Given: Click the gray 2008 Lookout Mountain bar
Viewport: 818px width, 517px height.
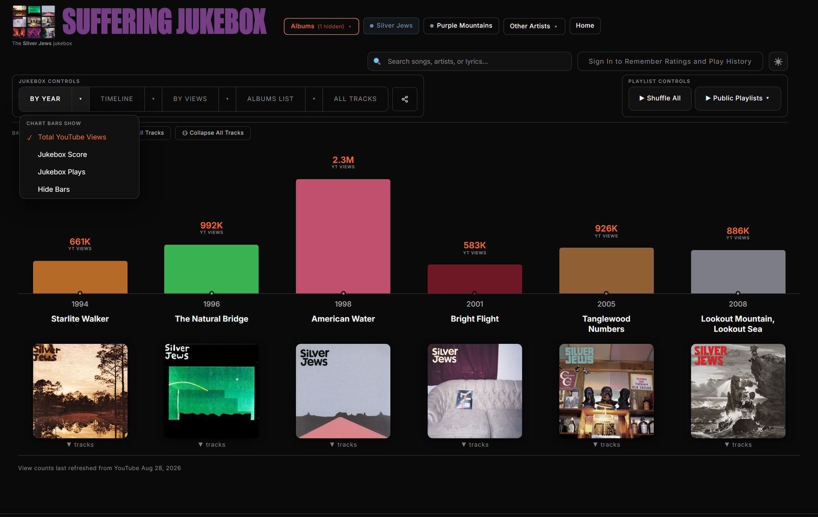Looking at the screenshot, I should [738, 272].
